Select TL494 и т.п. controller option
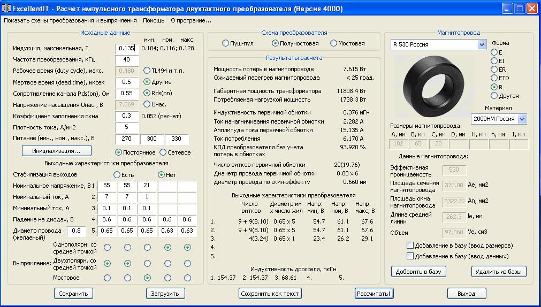This screenshot has width=541, height=307. (147, 71)
